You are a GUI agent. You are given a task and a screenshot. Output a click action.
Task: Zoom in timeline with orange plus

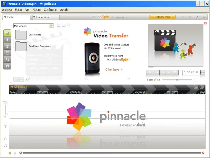tap(10, 153)
